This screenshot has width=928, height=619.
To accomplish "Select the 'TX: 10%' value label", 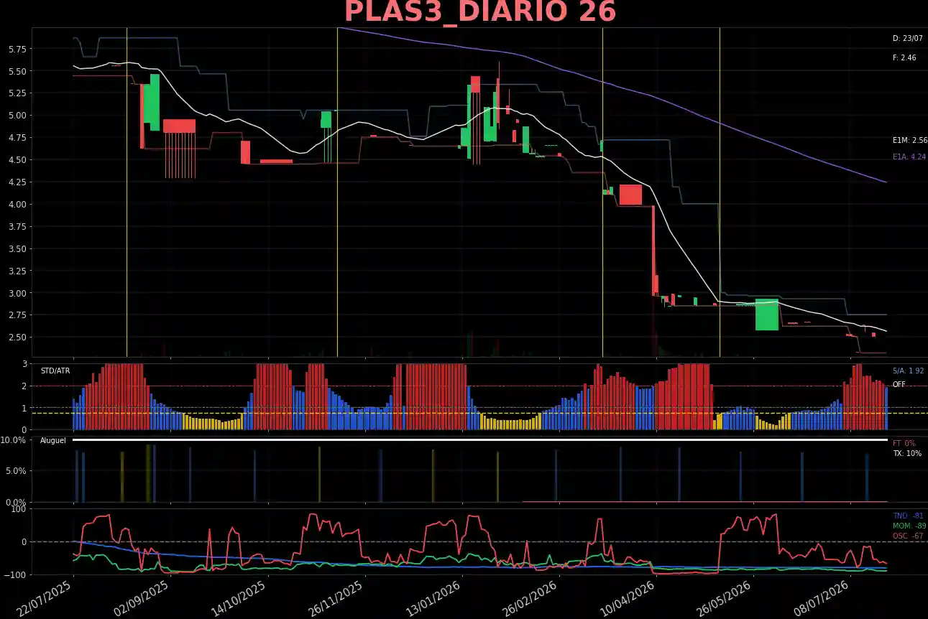I will tap(906, 454).
